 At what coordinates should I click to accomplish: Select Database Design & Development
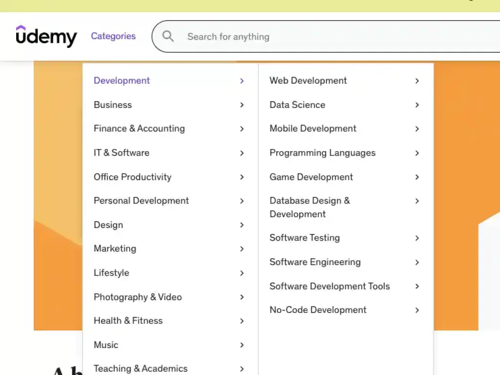pos(310,207)
